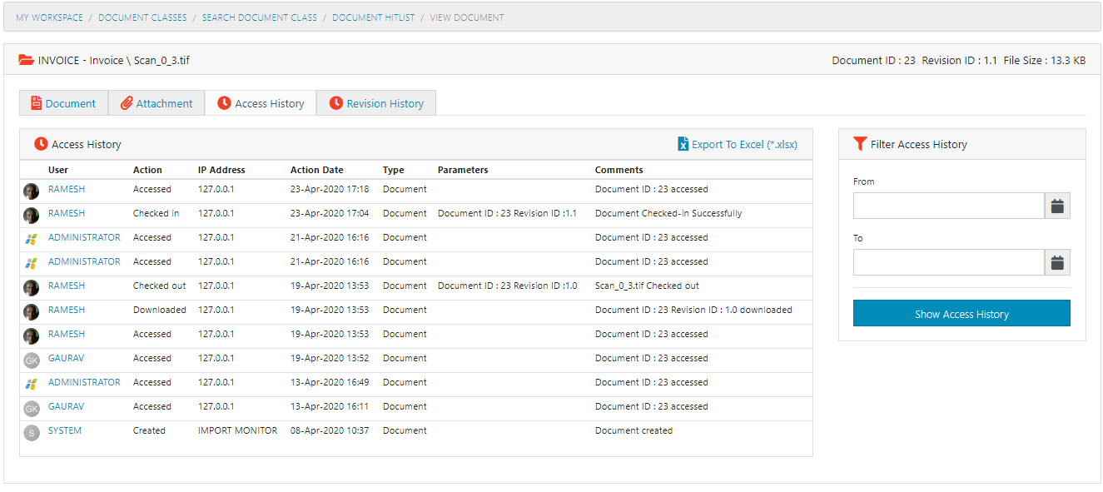Open the calendar picker for the From date
This screenshot has width=1103, height=492.
pyautogui.click(x=1056, y=205)
